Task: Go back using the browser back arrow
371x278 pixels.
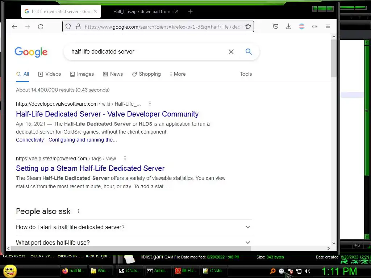Action: coord(14,27)
